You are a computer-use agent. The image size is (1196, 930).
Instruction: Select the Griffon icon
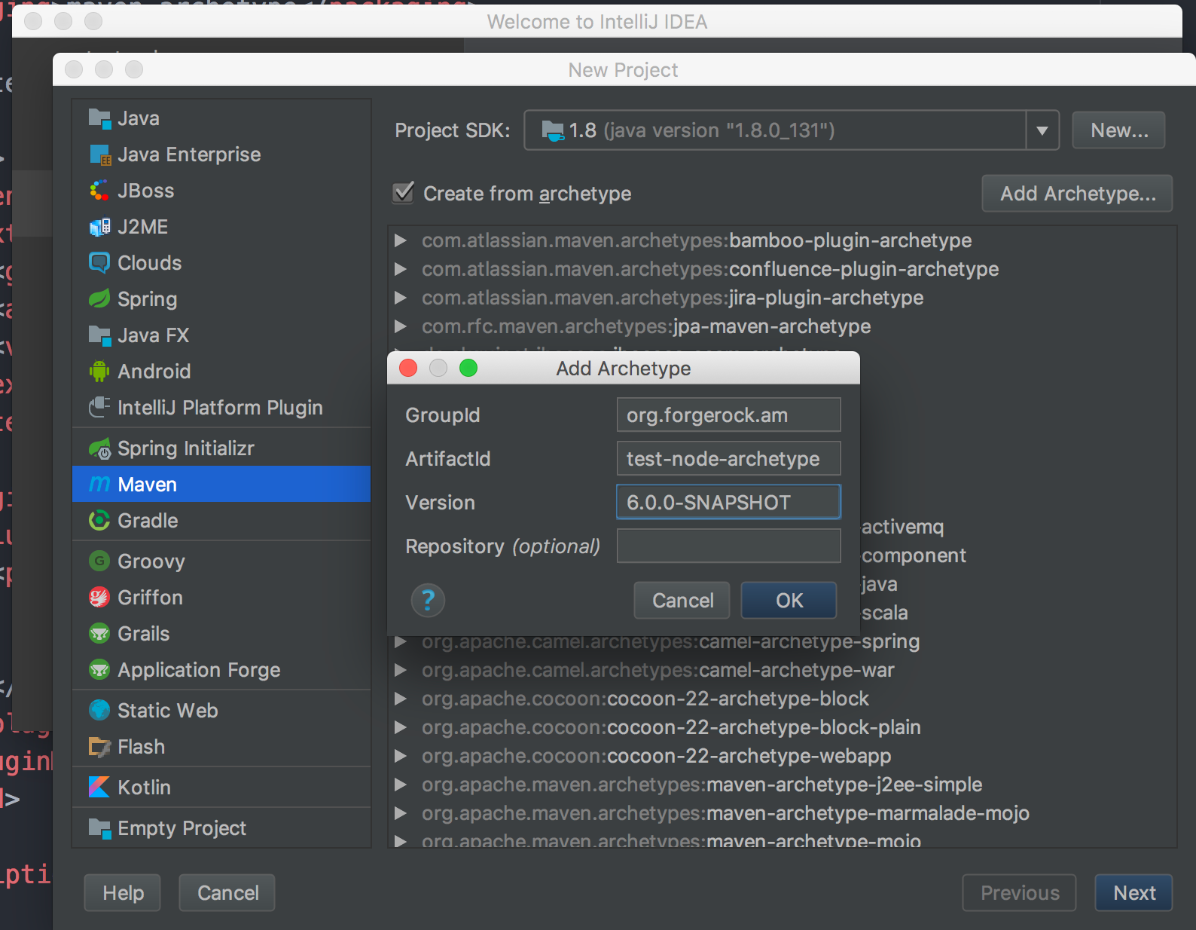pyautogui.click(x=99, y=598)
